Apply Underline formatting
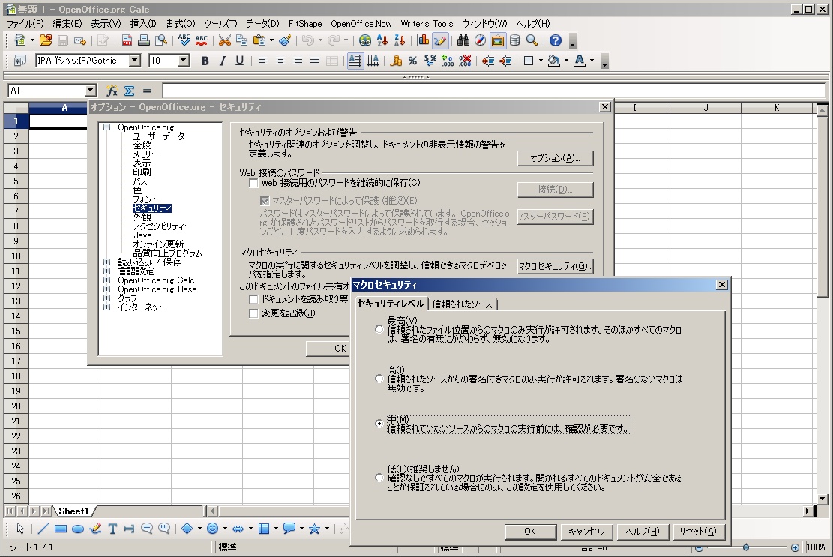Viewport: 833px width, 557px height. click(240, 61)
